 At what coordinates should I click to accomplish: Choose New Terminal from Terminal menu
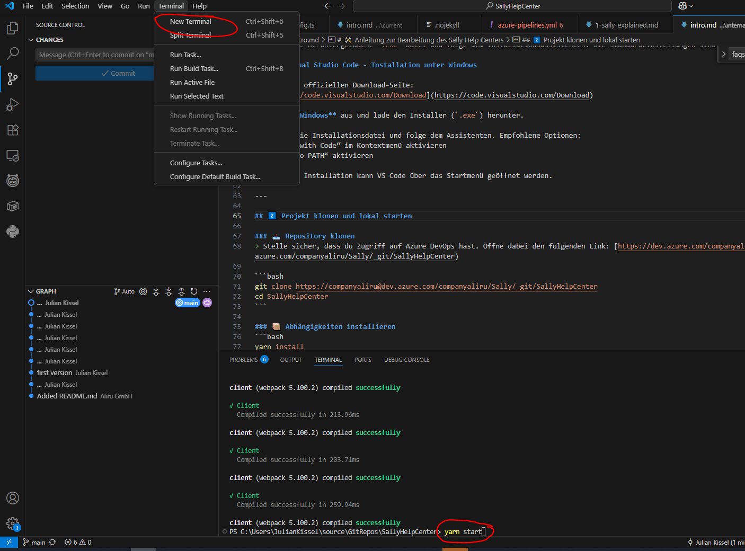tap(226, 21)
